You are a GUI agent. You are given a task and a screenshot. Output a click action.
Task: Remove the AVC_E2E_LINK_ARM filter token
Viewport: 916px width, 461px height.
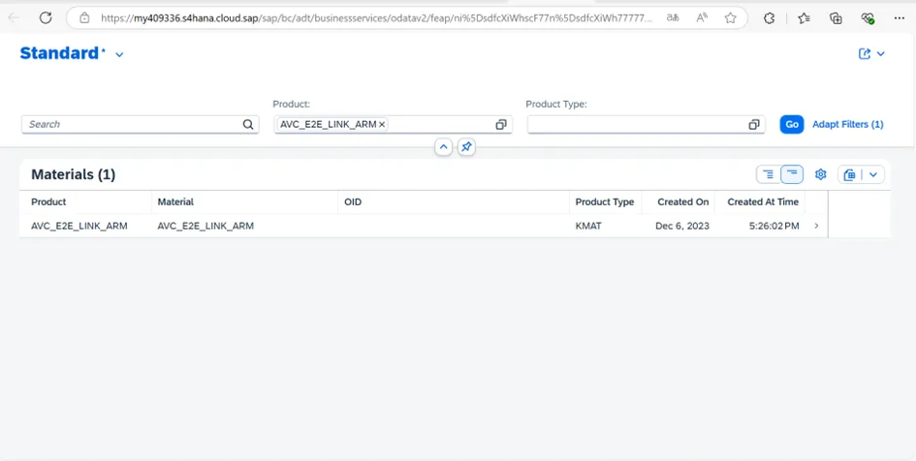click(x=382, y=125)
